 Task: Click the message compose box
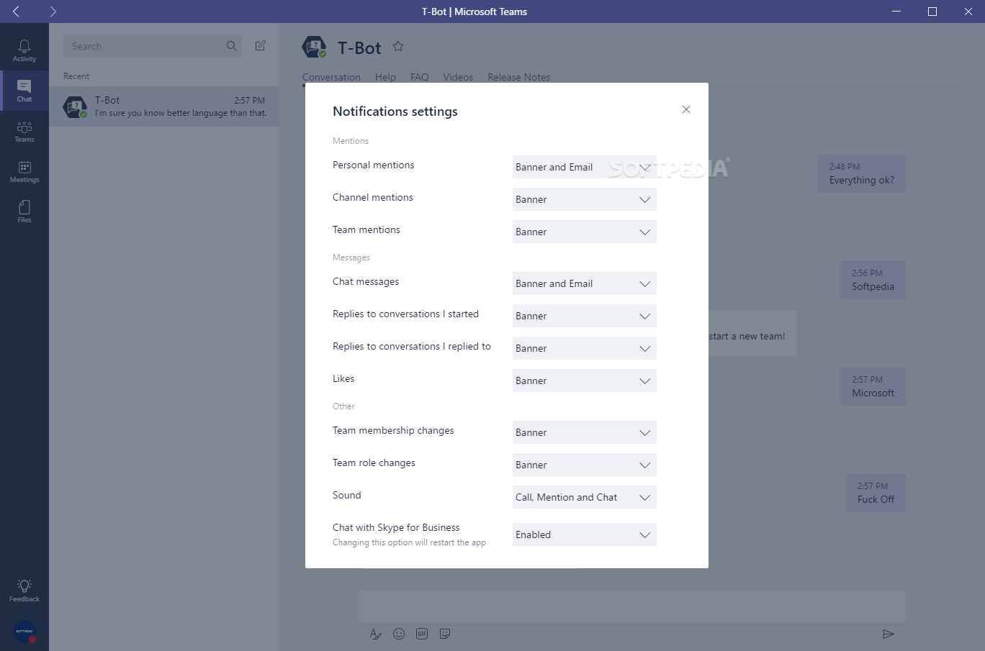click(632, 606)
